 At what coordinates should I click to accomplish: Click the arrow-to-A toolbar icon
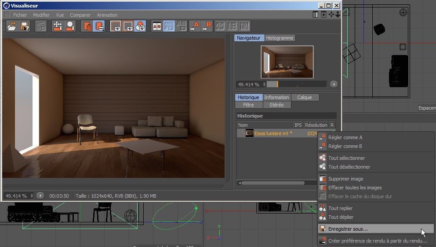pyautogui.click(x=194, y=26)
